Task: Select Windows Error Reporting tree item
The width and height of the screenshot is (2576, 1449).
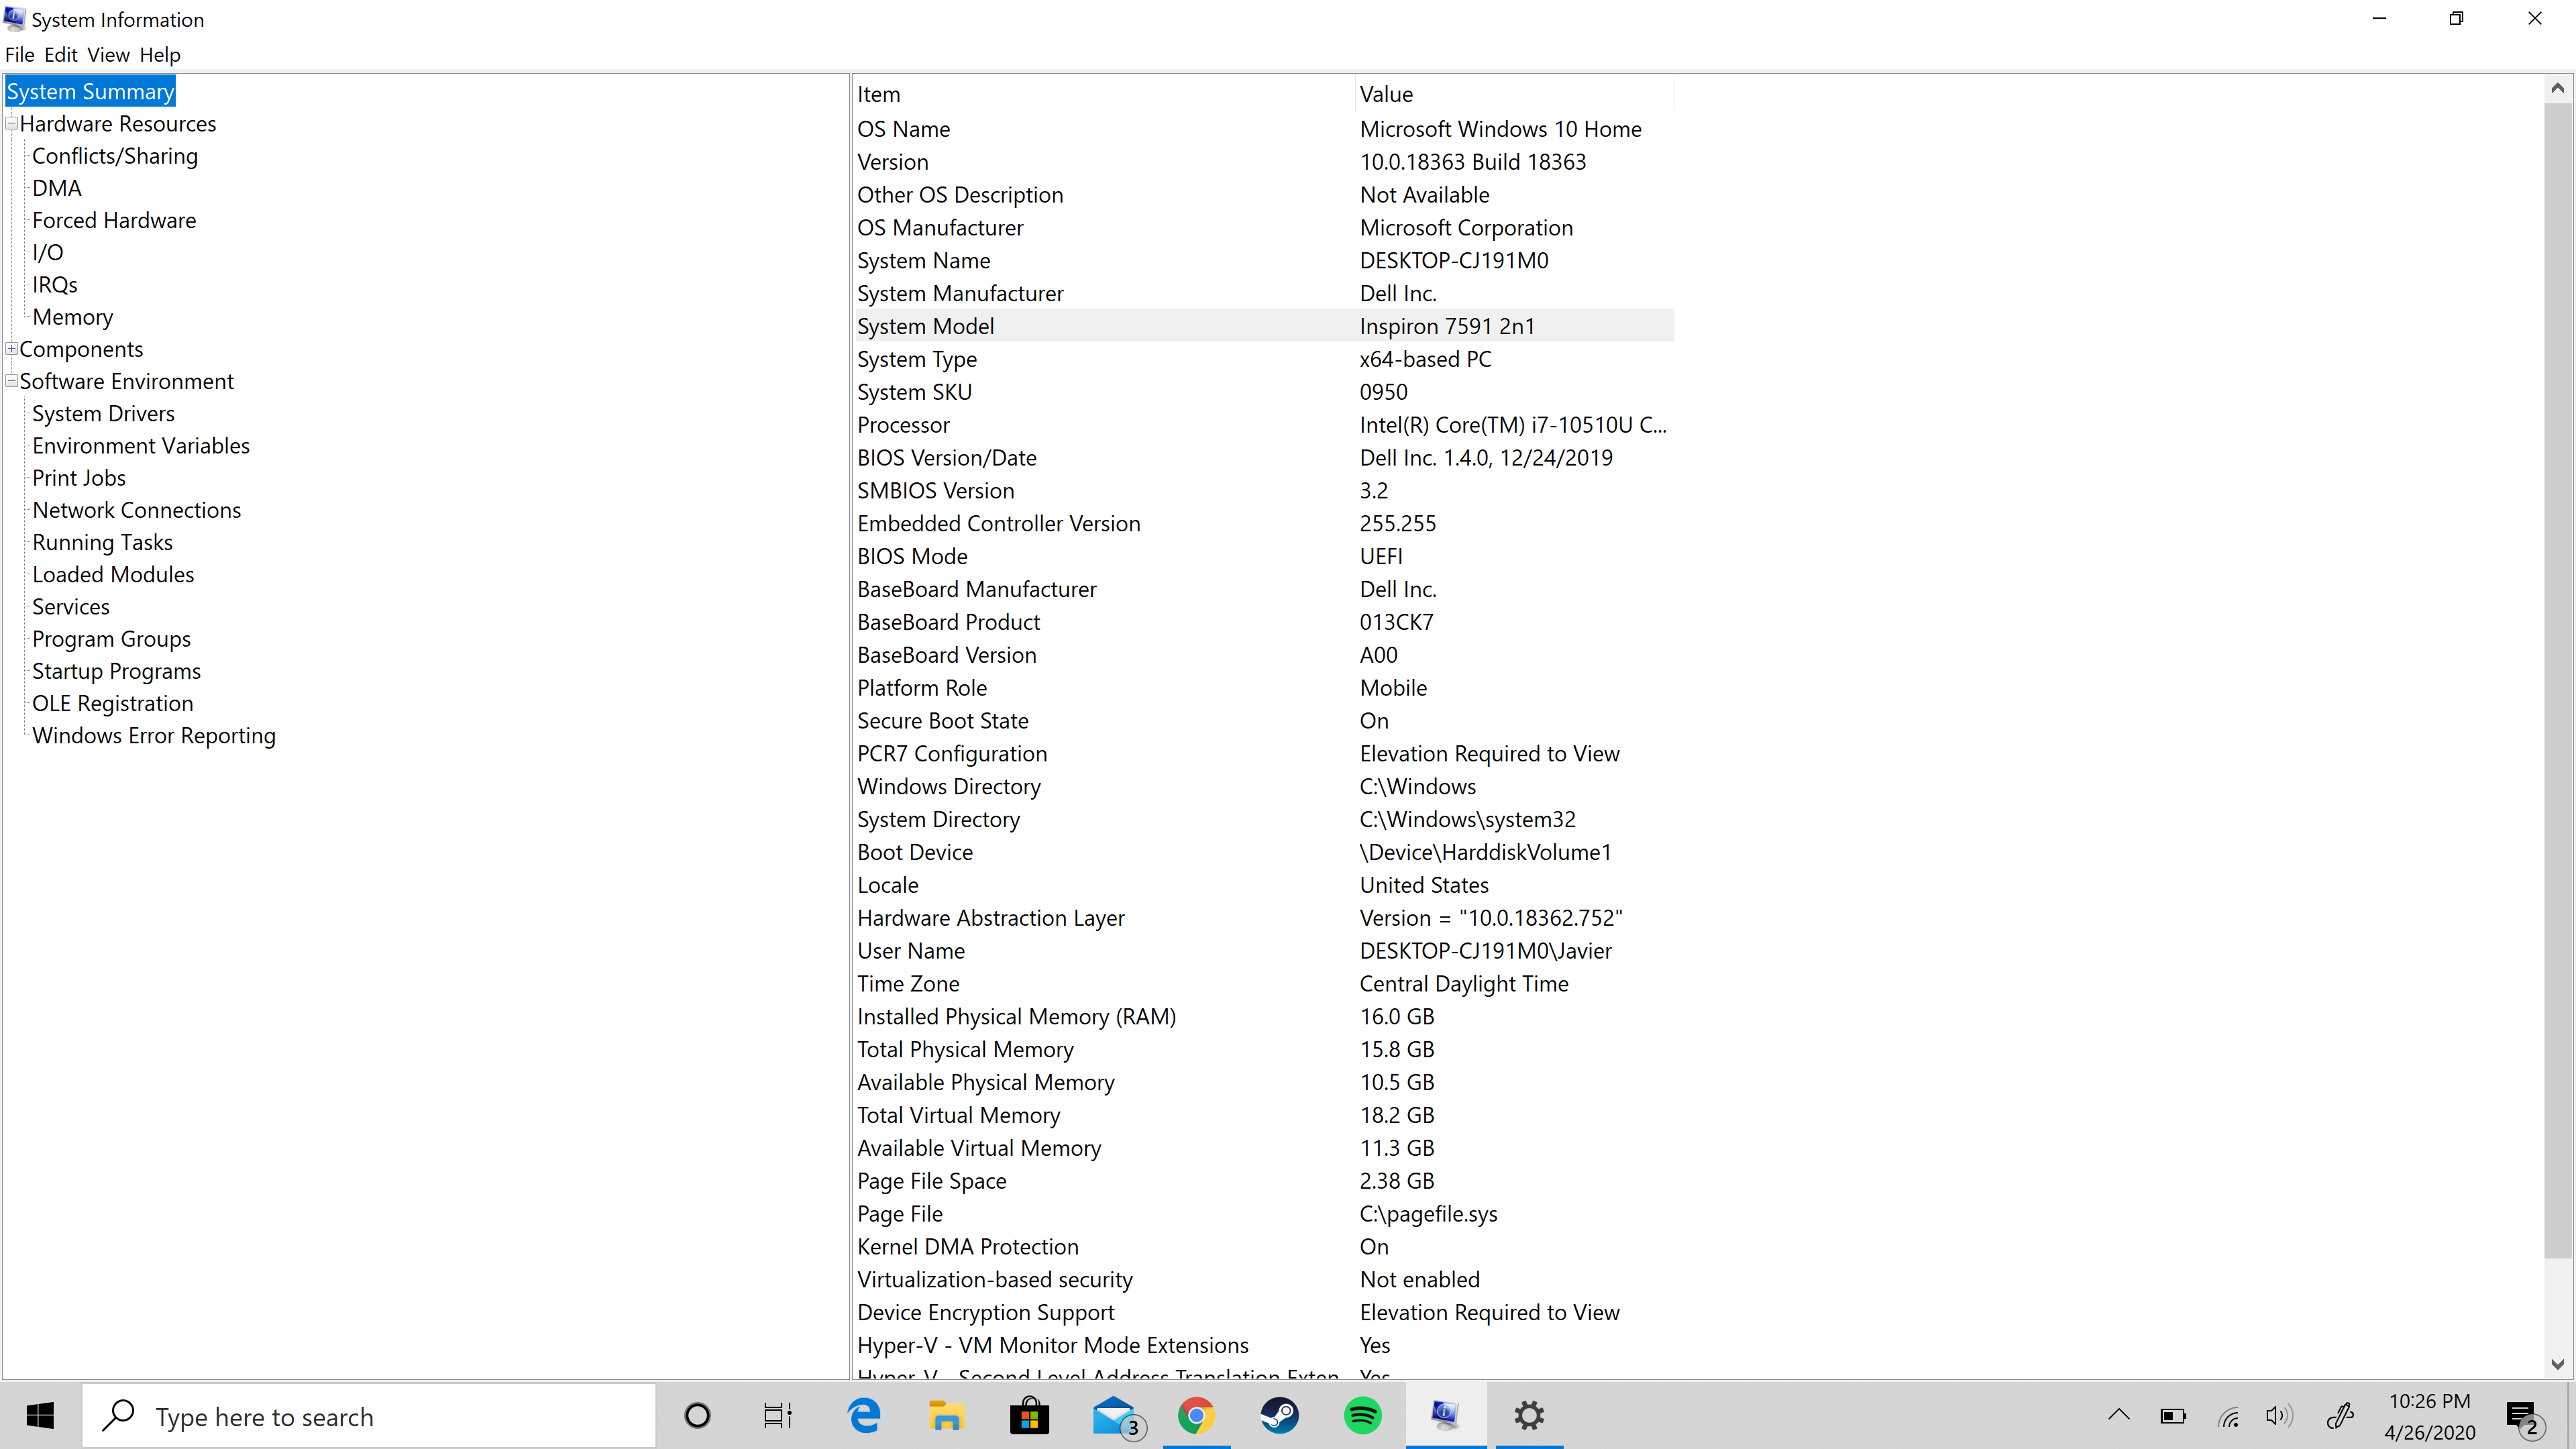Action: (154, 736)
